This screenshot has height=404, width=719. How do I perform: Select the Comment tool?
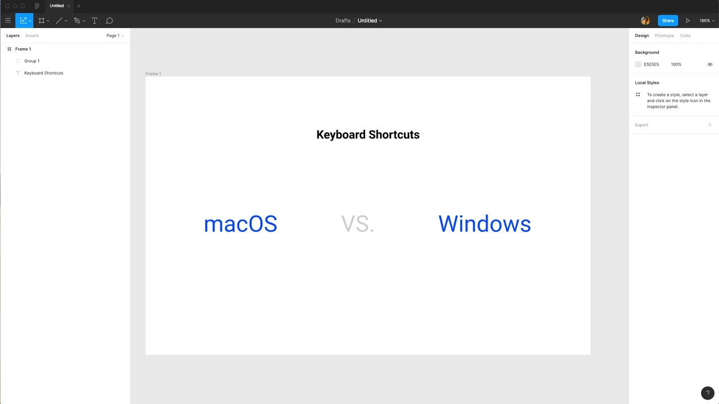(110, 21)
